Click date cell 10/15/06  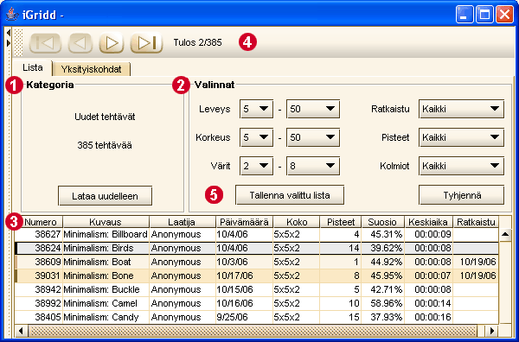tap(244, 290)
